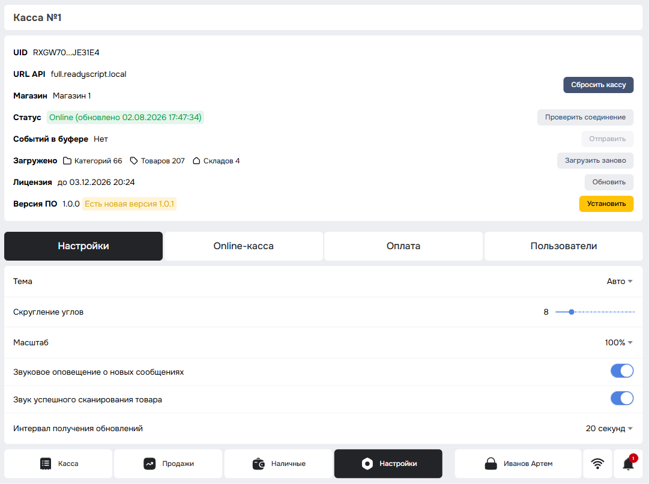Screen dimensions: 649x484
Task: Click the Сбросить кассу button
Action: pos(599,85)
